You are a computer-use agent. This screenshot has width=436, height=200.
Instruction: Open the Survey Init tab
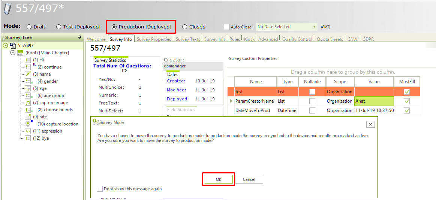[215, 39]
